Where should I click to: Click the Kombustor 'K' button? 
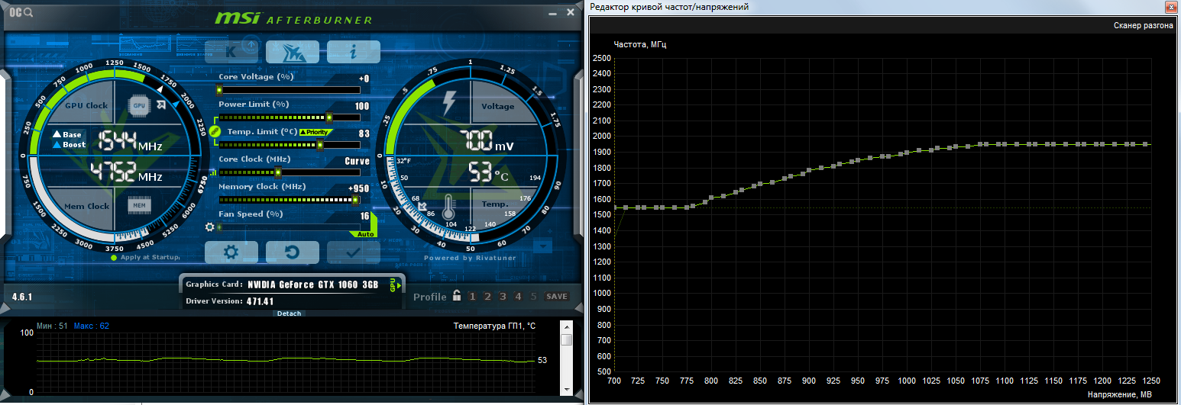coord(231,52)
